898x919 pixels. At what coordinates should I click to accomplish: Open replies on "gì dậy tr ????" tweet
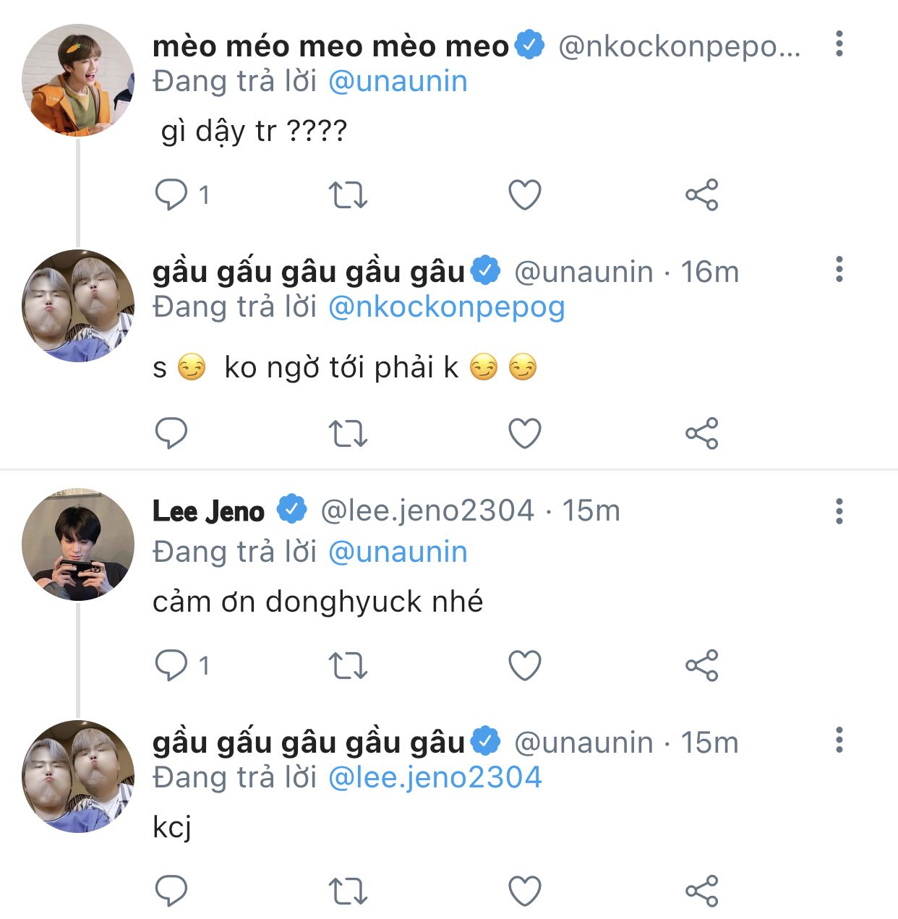click(172, 195)
